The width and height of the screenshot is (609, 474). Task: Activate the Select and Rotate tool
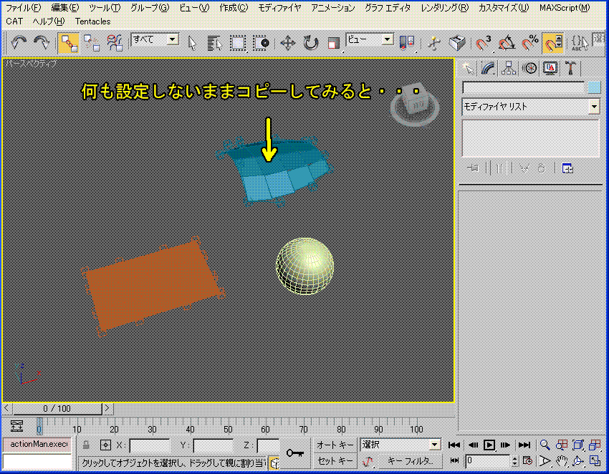tap(310, 43)
